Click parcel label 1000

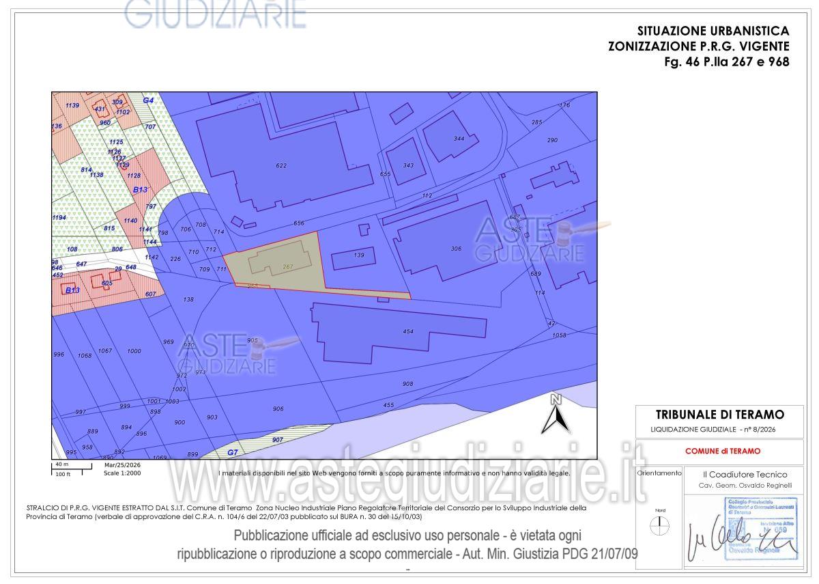pos(134,351)
